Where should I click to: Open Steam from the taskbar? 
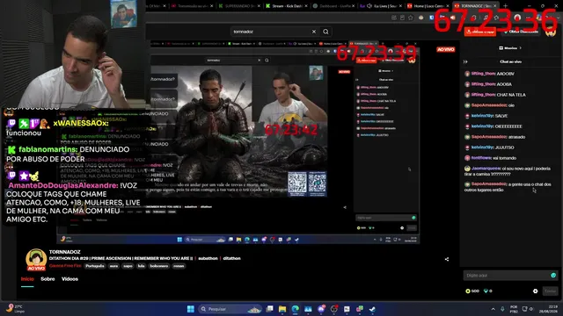372,309
